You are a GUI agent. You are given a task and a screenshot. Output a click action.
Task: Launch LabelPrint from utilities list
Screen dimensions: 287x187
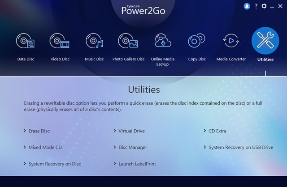tap(137, 164)
